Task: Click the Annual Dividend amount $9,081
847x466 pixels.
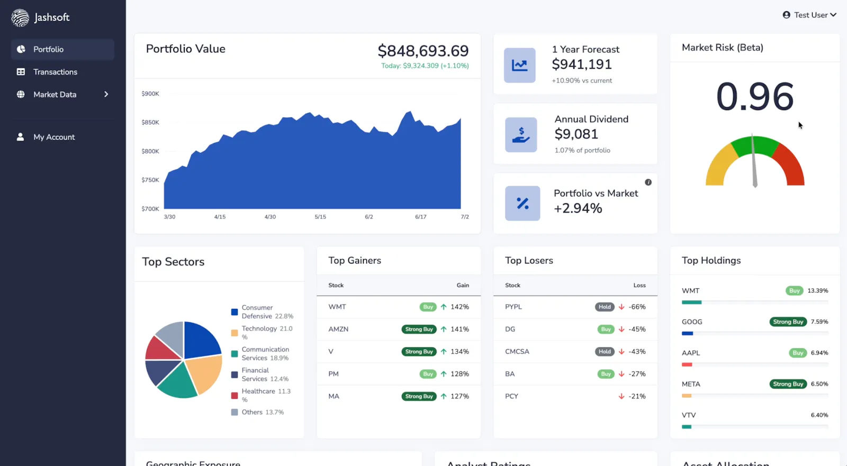Action: 576,134
